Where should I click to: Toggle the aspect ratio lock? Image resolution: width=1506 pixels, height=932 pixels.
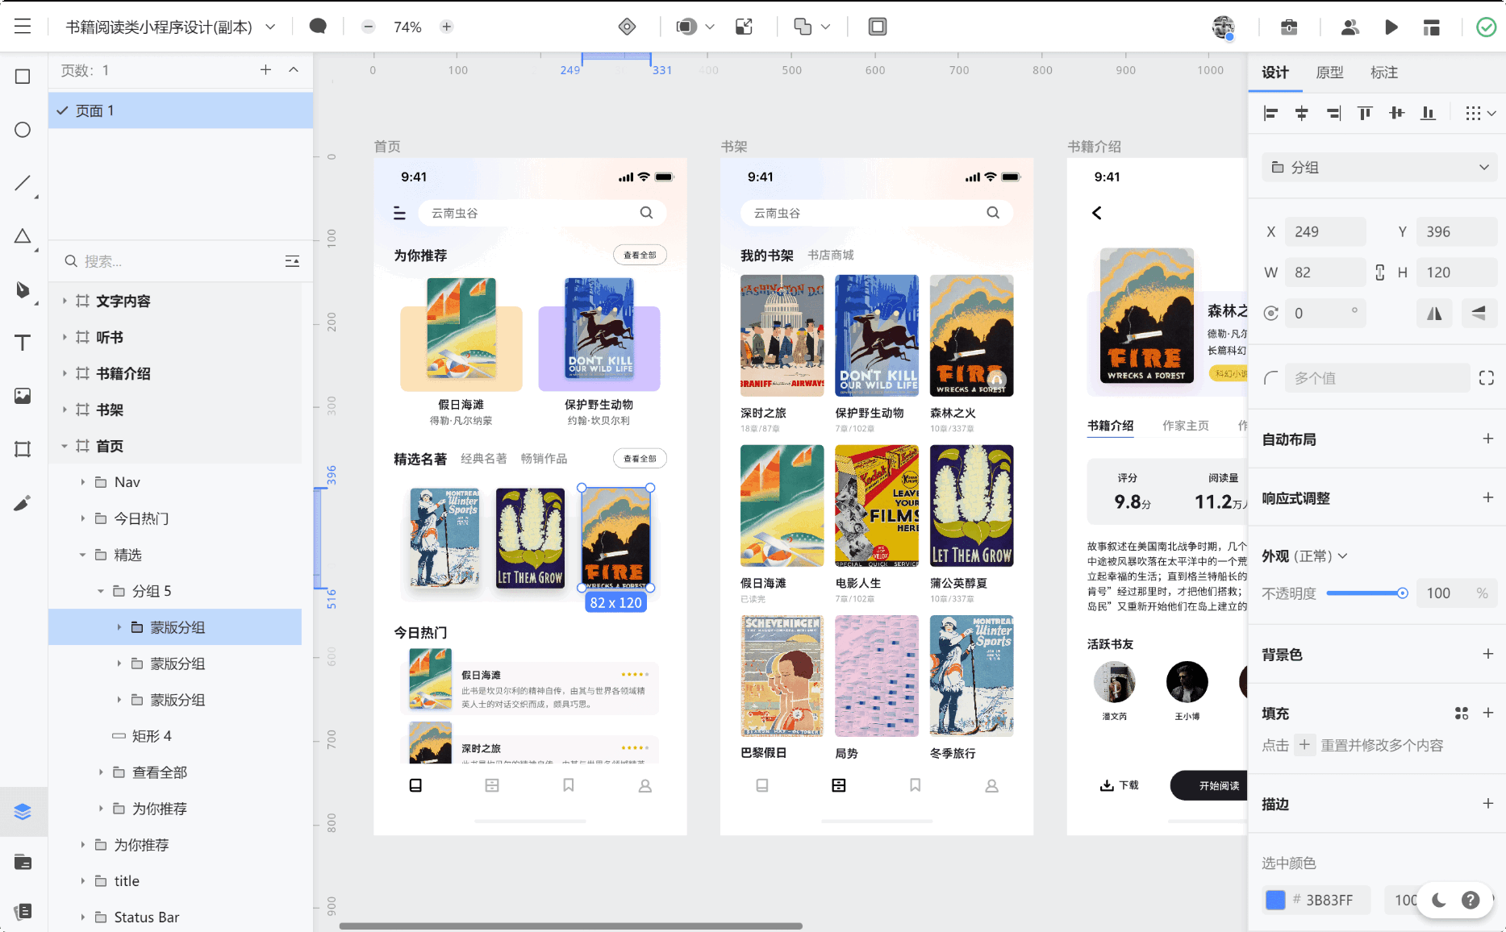[1380, 273]
